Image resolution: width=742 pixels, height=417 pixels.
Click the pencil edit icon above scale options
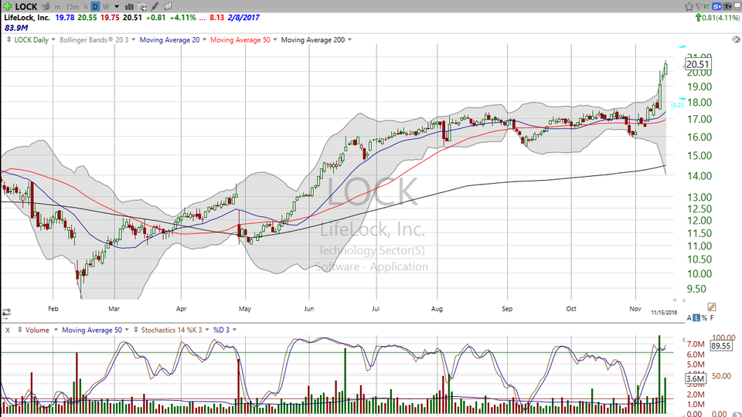coord(712,307)
